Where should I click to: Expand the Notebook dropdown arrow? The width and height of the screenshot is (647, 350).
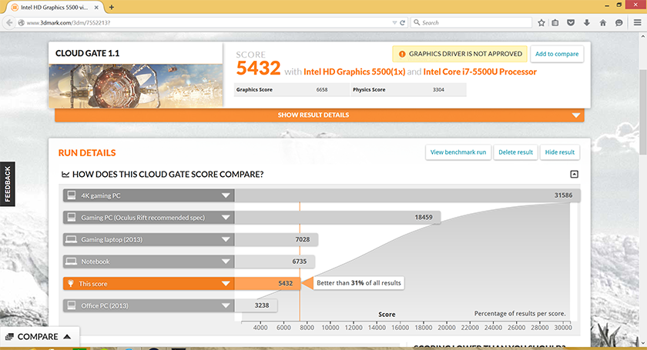coord(225,262)
